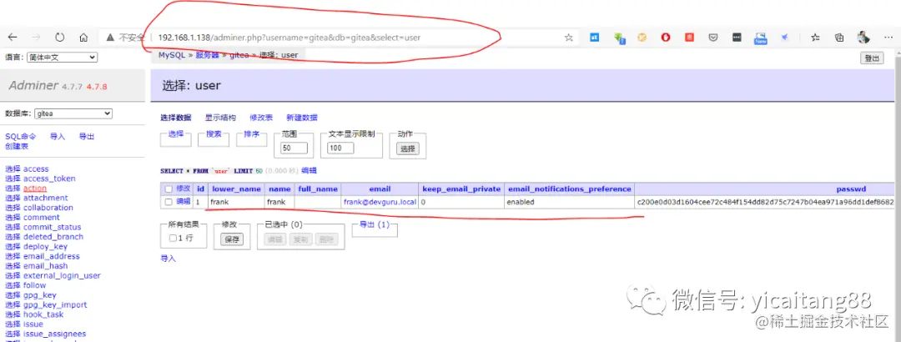The width and height of the screenshot is (901, 342).
Task: Click MySQL in the breadcrumb
Action: pyautogui.click(x=171, y=54)
